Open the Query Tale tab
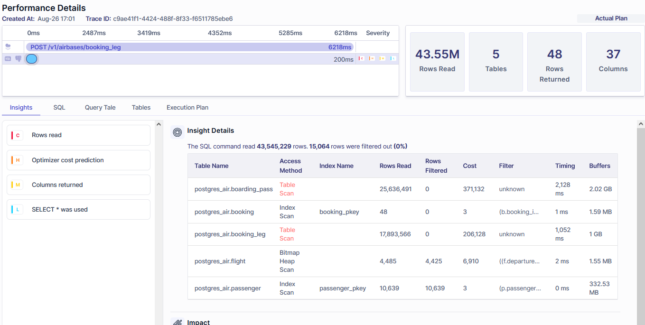The width and height of the screenshot is (645, 325). (100, 107)
